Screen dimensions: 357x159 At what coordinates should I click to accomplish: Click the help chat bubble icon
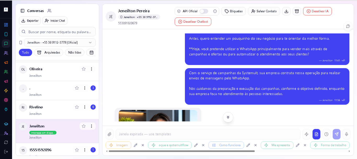coord(348,26)
